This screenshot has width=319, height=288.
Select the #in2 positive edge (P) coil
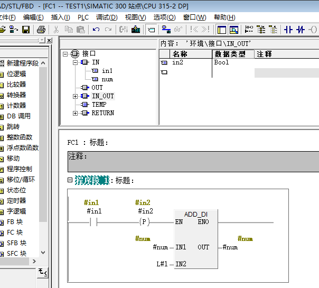[144, 222]
